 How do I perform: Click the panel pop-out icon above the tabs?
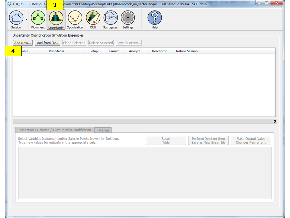(x=275, y=121)
